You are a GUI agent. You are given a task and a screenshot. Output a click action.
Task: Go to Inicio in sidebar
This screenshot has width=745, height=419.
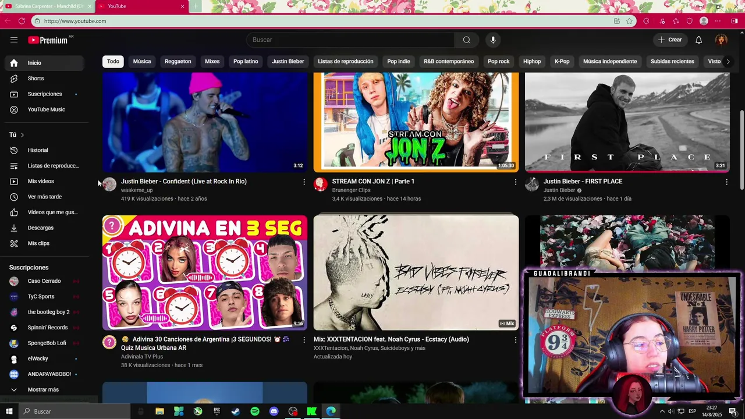pos(44,63)
